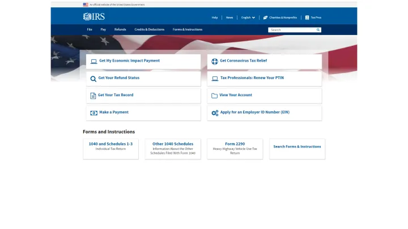Click the US flag icon in the top banner
Screen dimensions: 408x229
pyautogui.click(x=86, y=5)
